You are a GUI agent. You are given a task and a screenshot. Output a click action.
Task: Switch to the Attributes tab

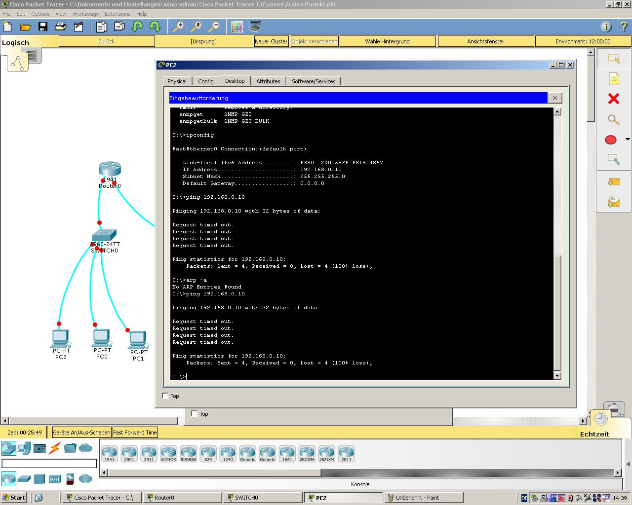tap(268, 81)
